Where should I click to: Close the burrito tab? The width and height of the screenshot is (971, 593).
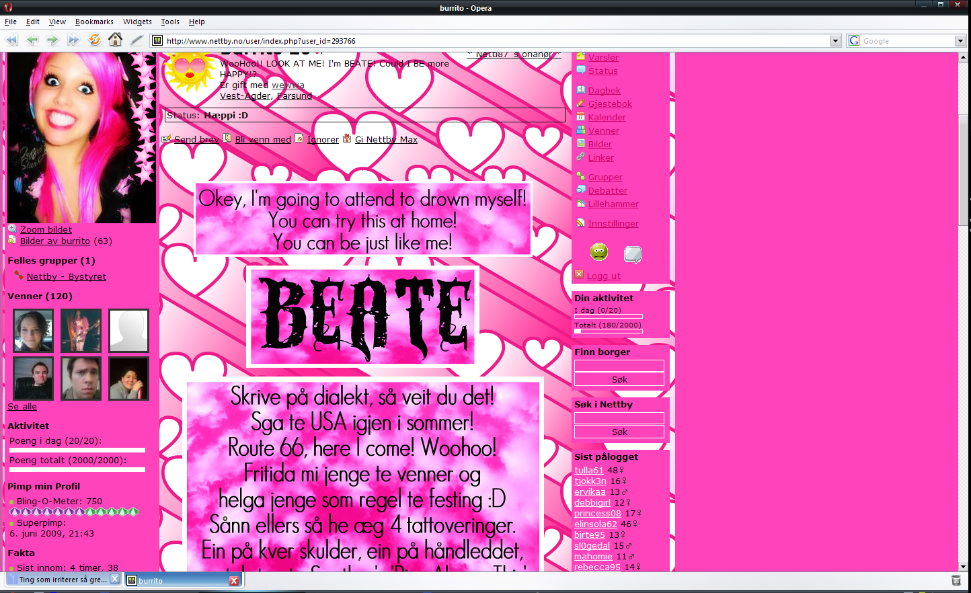[x=234, y=580]
